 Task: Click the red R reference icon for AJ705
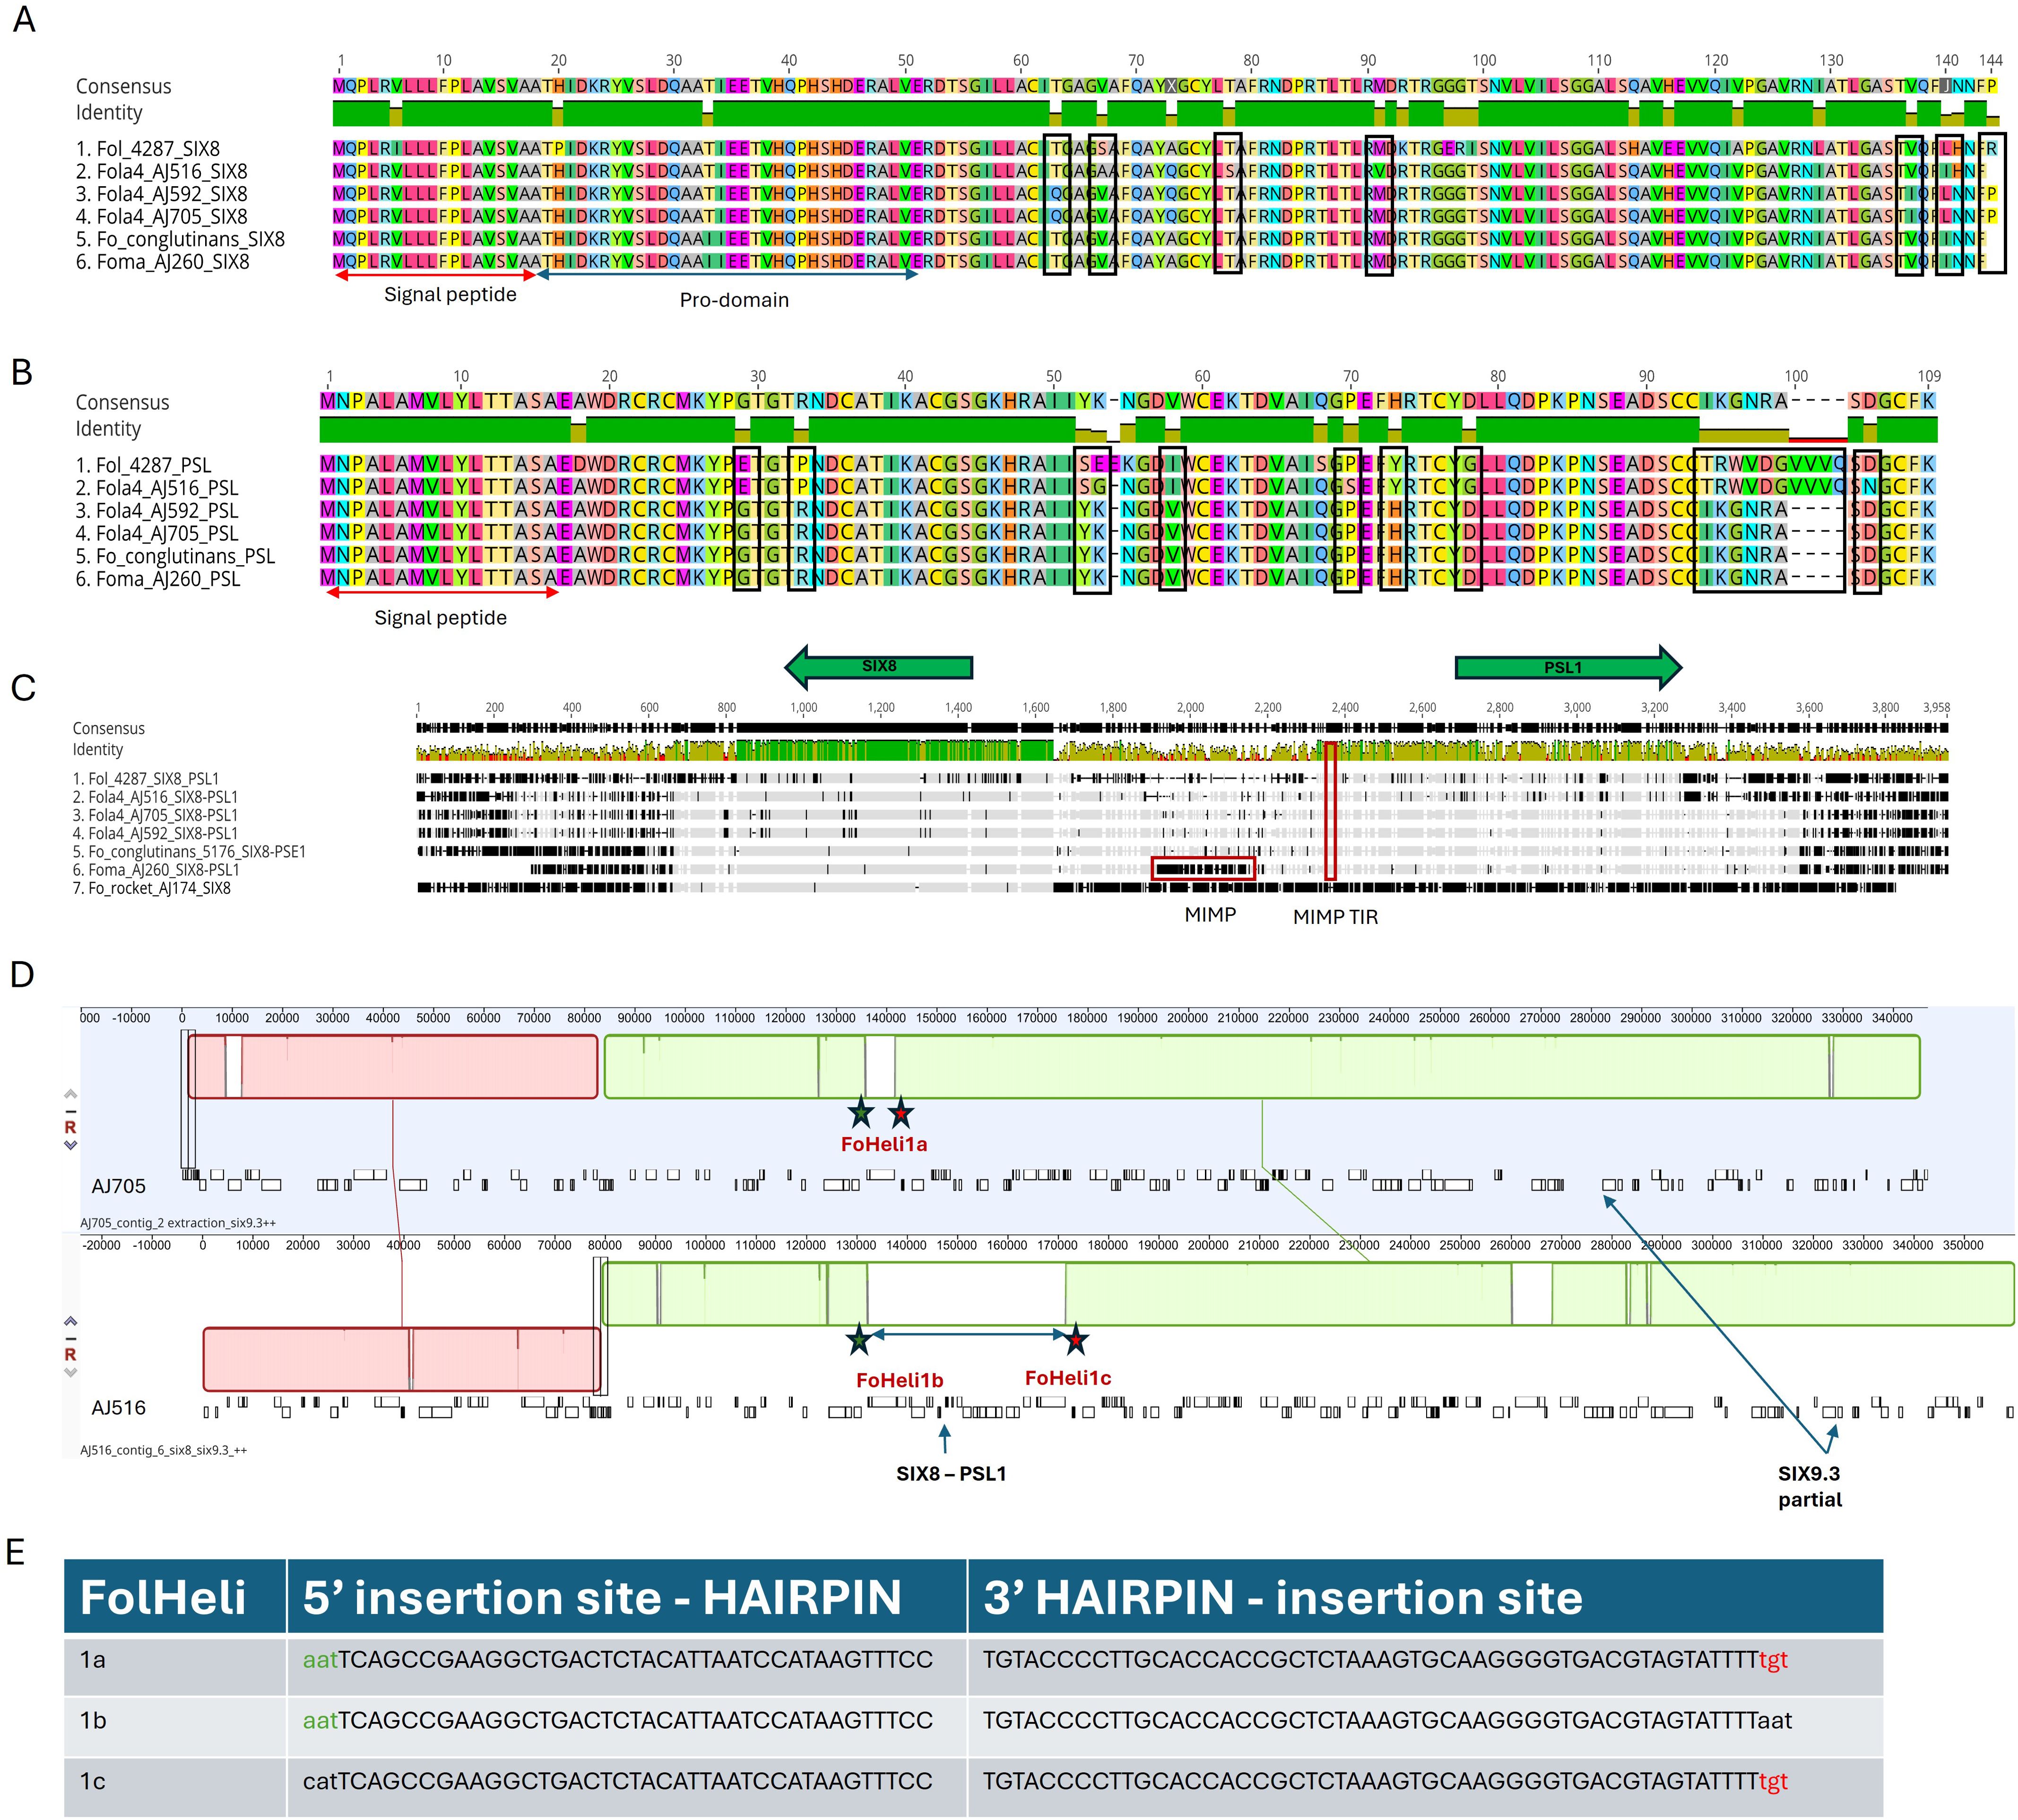click(70, 1127)
